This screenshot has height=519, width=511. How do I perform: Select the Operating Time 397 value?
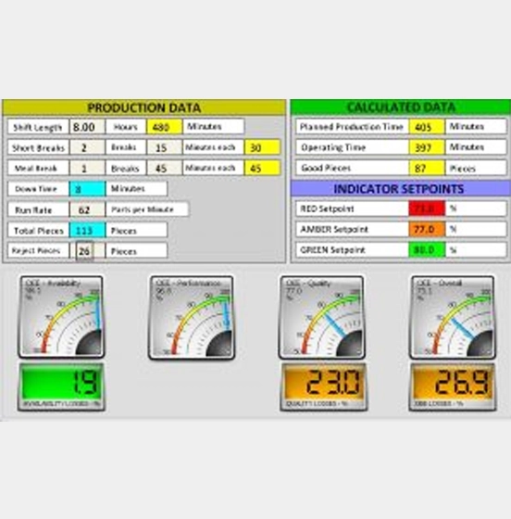[427, 147]
